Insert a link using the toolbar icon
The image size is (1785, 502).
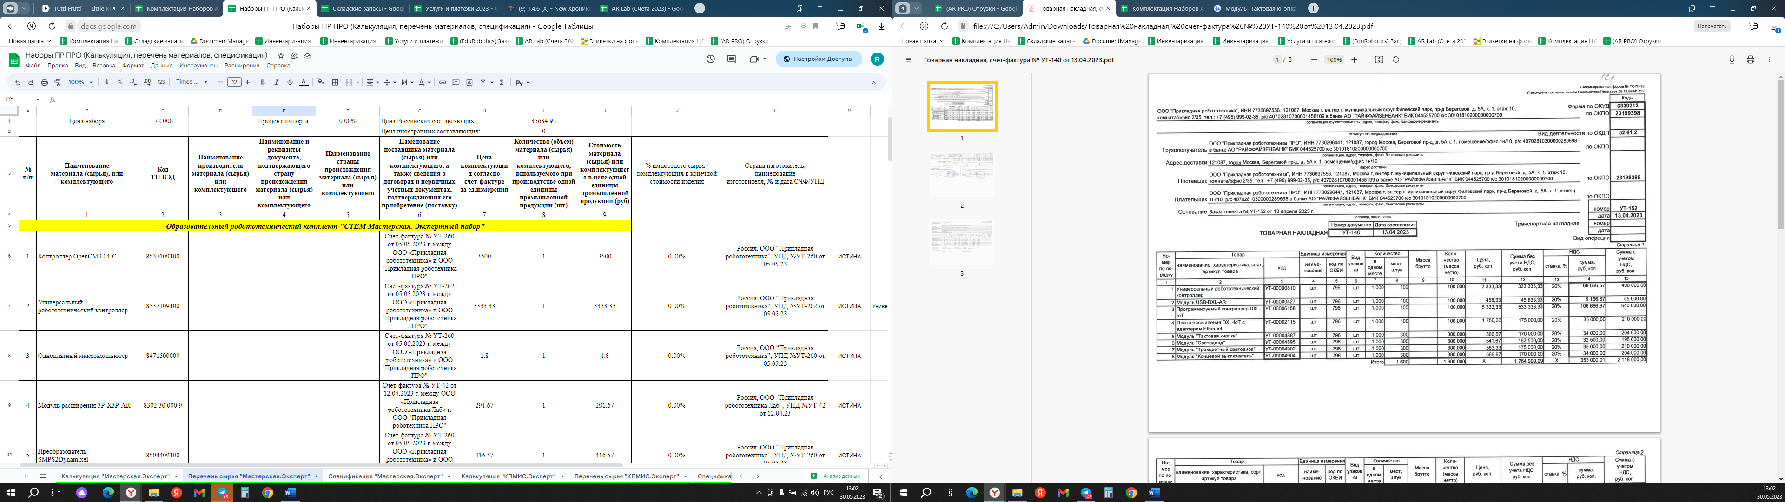pos(442,83)
